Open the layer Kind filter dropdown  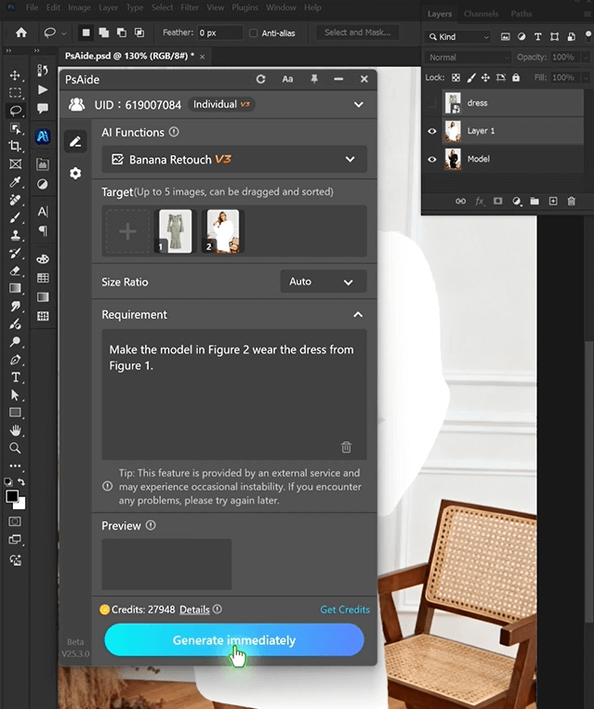point(458,37)
